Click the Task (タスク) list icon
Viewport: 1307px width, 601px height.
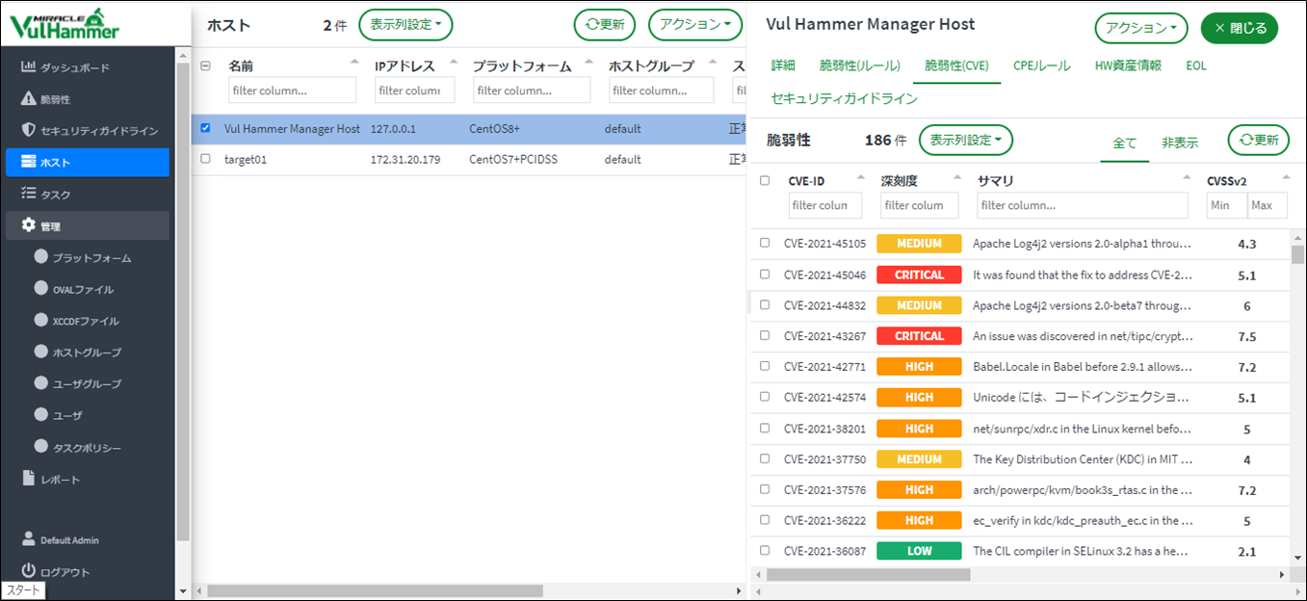(29, 194)
